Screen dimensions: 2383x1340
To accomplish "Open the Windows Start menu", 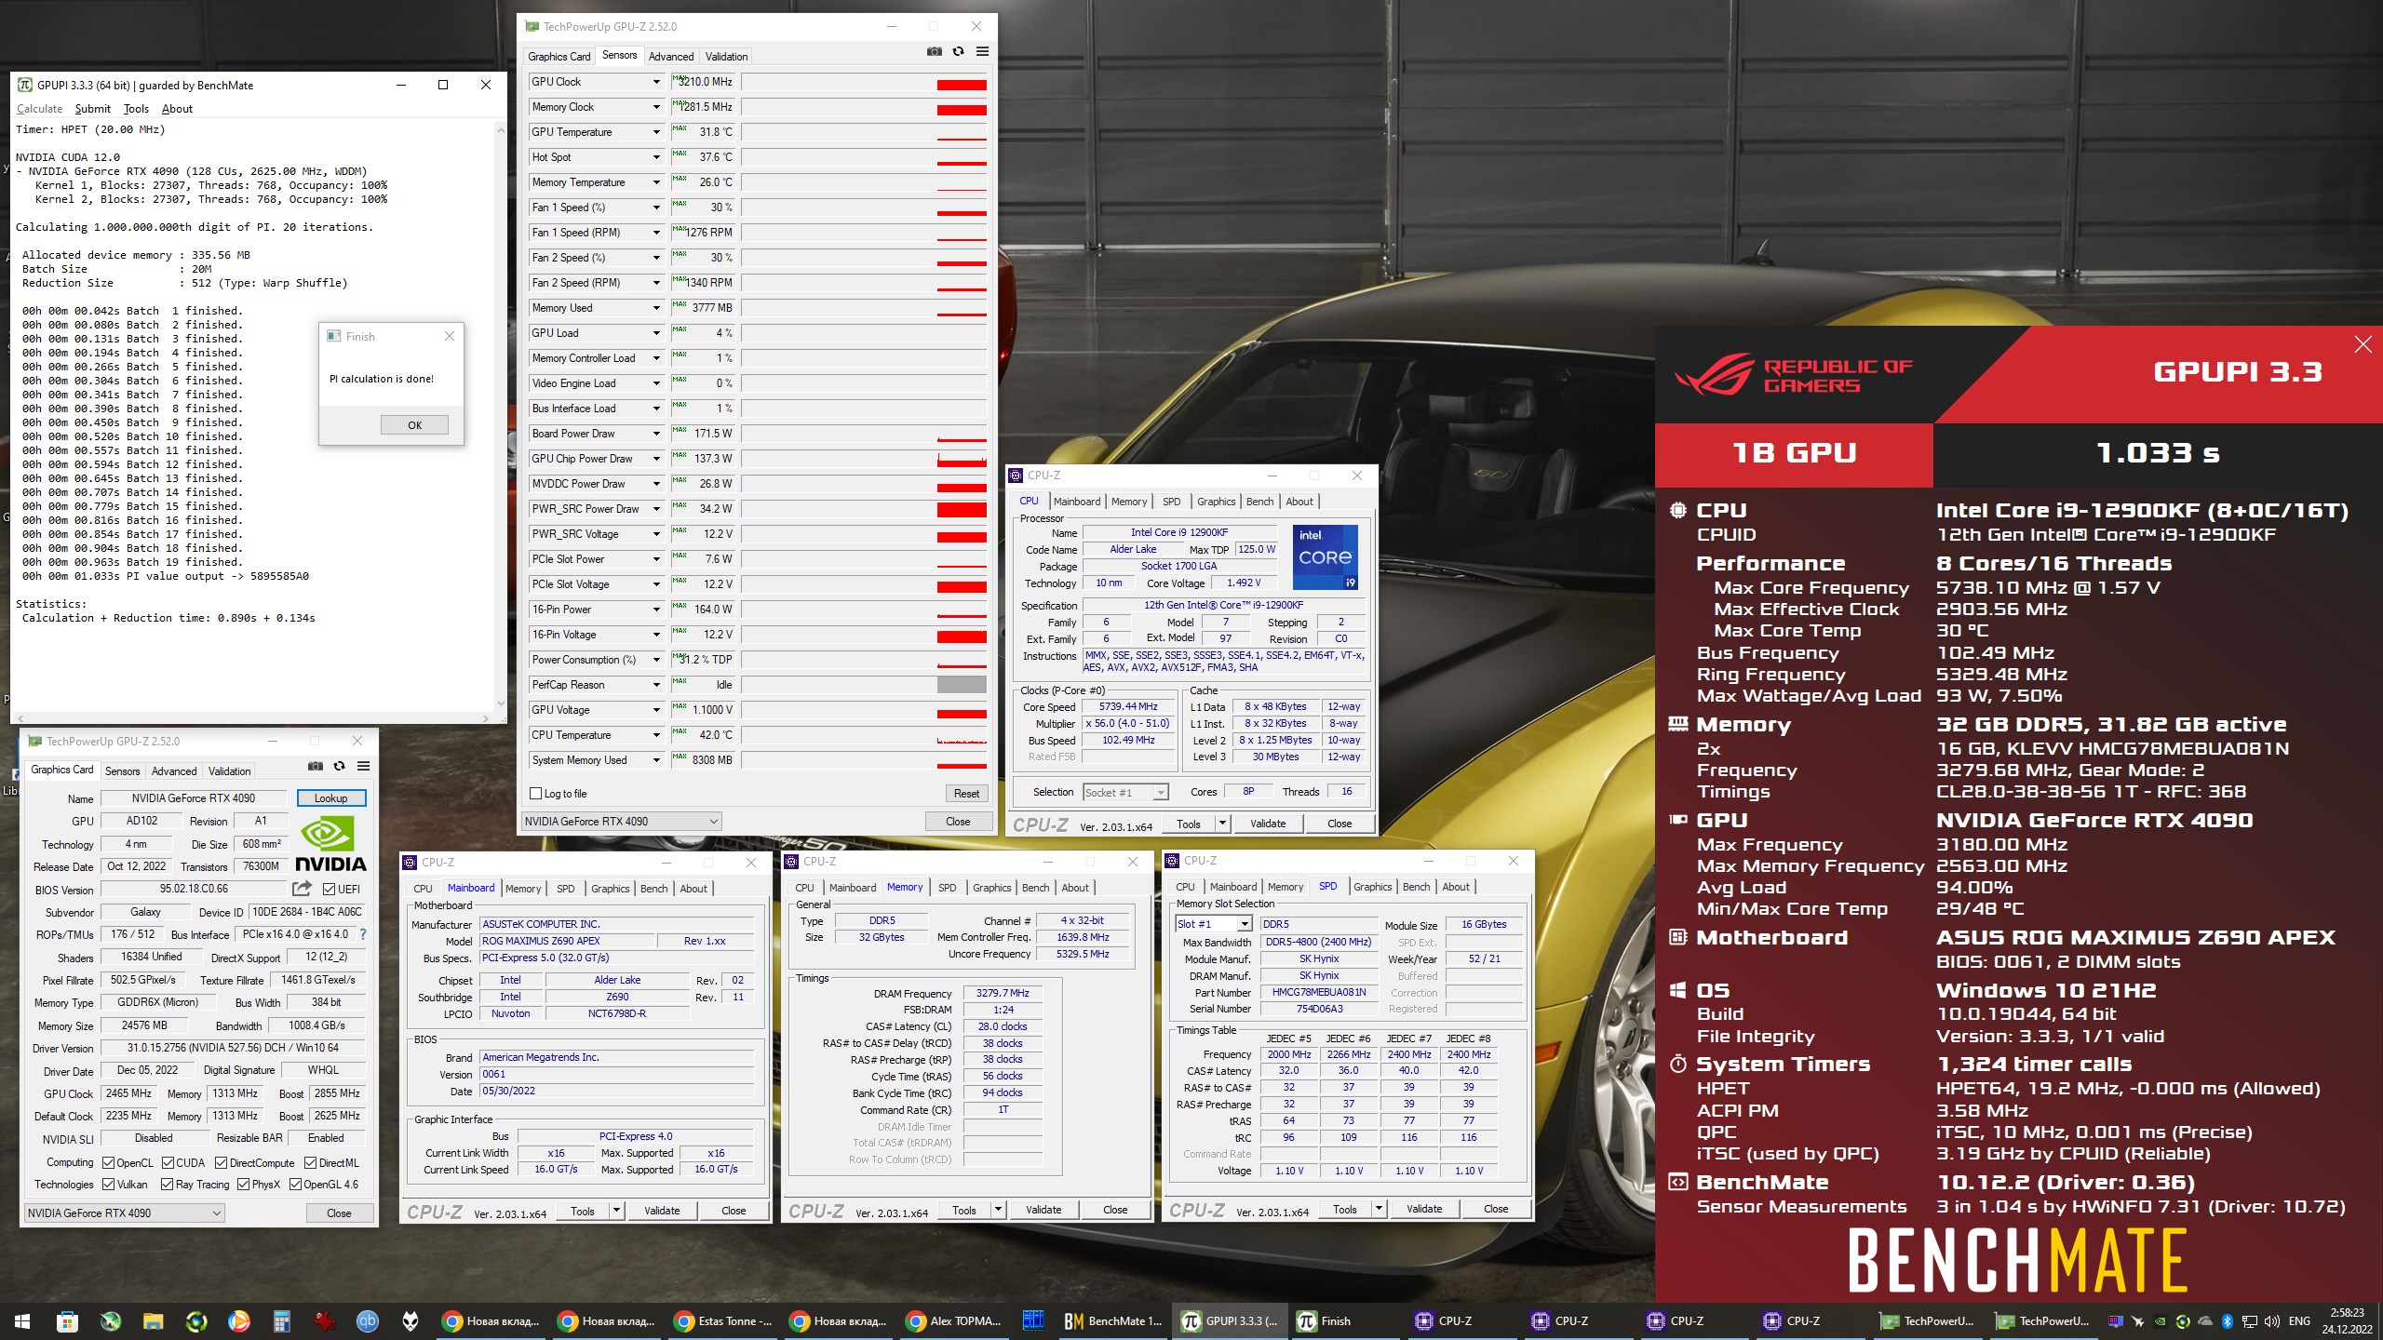I will point(22,1321).
